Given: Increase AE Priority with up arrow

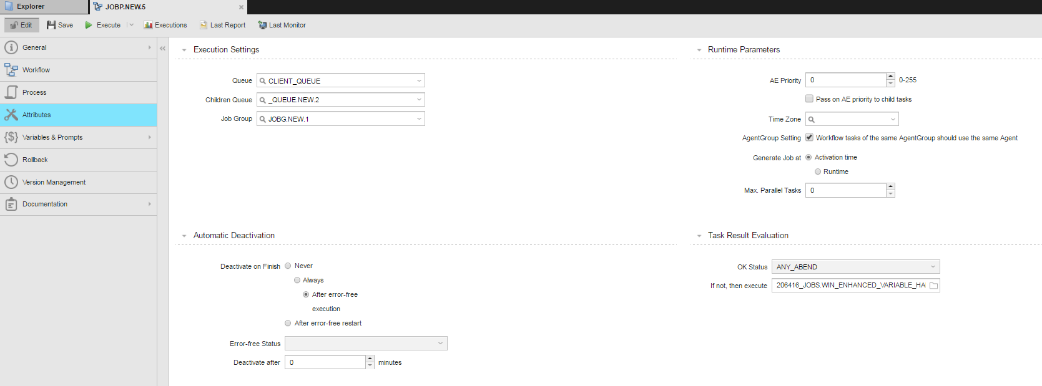Looking at the screenshot, I should click(x=891, y=77).
